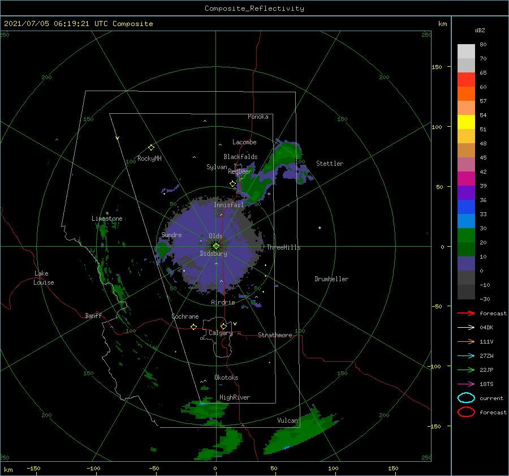Click the Blackfalds city label
This screenshot has height=476, width=509.
coord(240,157)
